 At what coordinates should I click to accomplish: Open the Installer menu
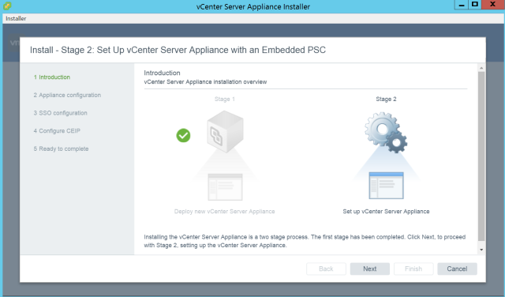coord(16,18)
